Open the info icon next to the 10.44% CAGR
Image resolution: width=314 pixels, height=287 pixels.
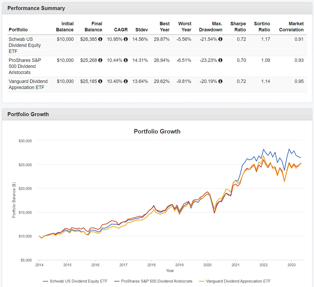click(x=126, y=60)
